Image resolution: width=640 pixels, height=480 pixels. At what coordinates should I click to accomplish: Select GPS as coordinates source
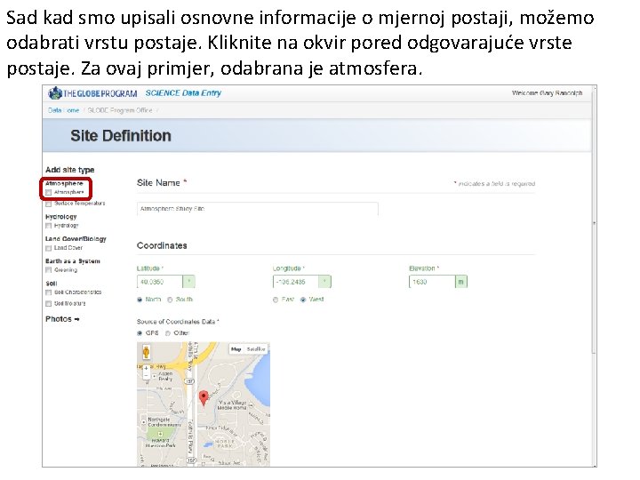[140, 333]
